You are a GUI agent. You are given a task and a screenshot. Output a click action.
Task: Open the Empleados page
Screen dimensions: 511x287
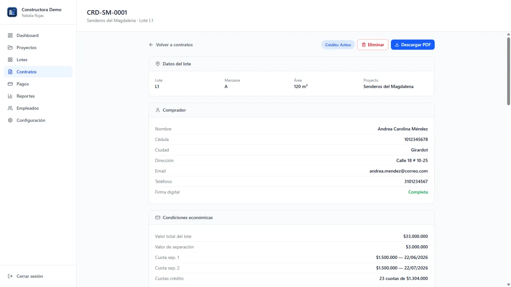[38, 108]
